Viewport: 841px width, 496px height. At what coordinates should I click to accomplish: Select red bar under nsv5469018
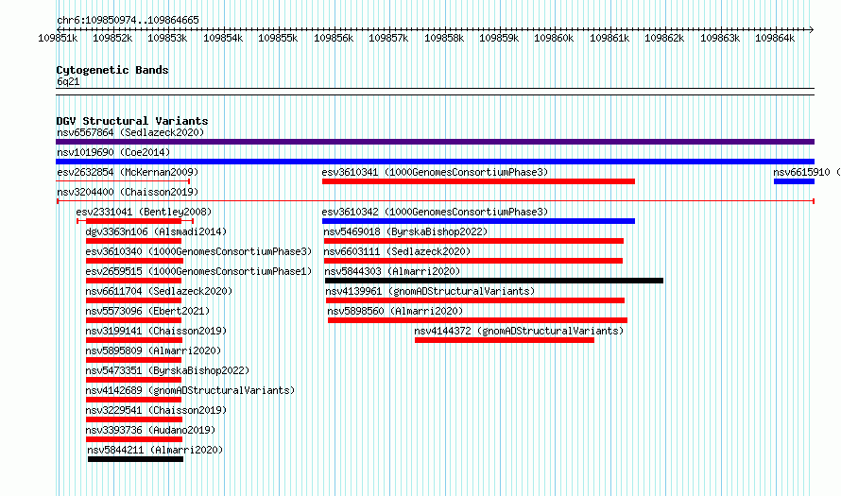(473, 241)
